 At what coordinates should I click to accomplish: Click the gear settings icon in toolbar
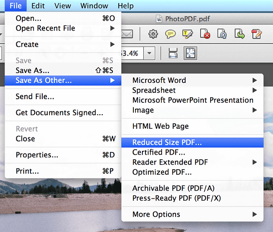pyautogui.click(x=153, y=34)
